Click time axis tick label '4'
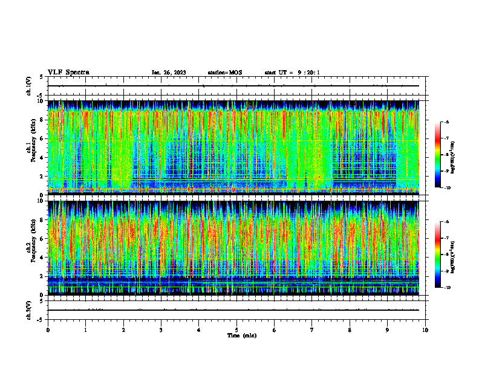Screen dimensions: 479x370 [x=199, y=330]
